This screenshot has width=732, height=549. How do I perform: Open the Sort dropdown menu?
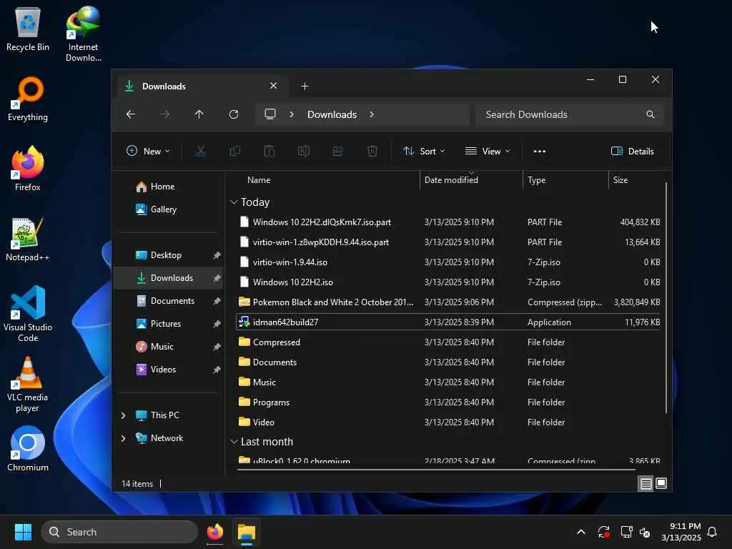click(x=424, y=152)
